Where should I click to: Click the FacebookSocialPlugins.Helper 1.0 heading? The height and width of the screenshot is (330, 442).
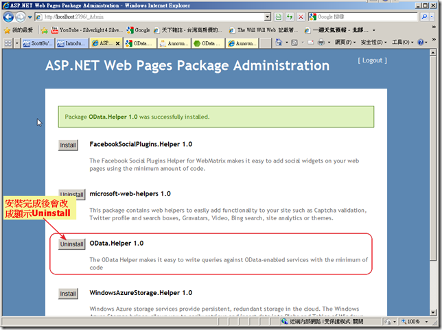(x=141, y=144)
